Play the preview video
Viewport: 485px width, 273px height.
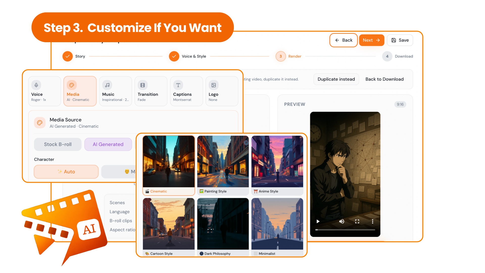coord(318,221)
